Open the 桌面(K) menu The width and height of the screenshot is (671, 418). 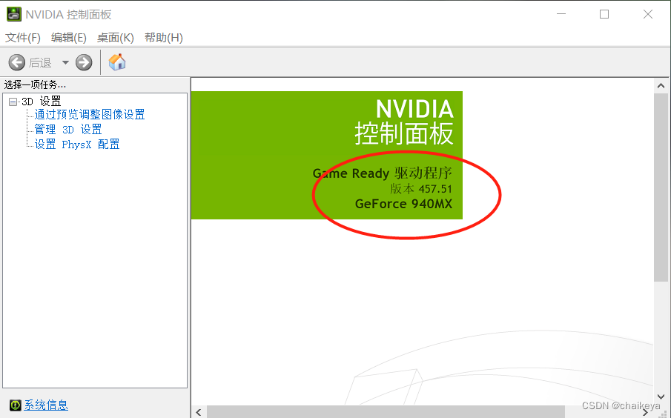[x=115, y=38]
